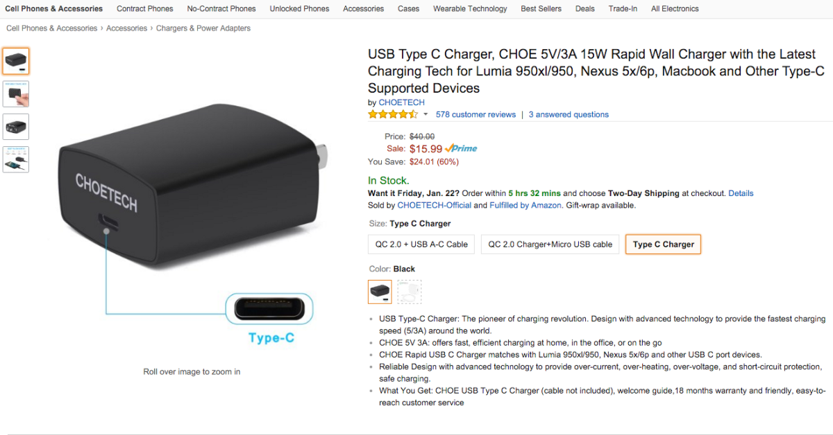Click the star rating icon

point(393,114)
